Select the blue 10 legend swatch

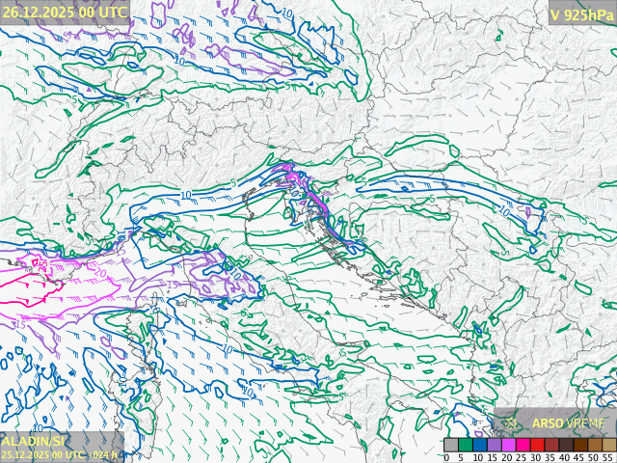[480, 445]
